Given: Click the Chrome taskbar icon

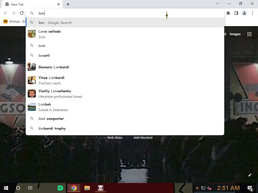Looking at the screenshot, I should [74, 188].
